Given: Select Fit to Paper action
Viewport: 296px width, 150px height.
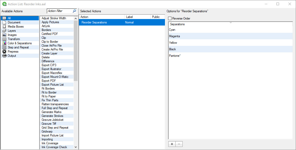Looking at the screenshot, I should (57, 96).
